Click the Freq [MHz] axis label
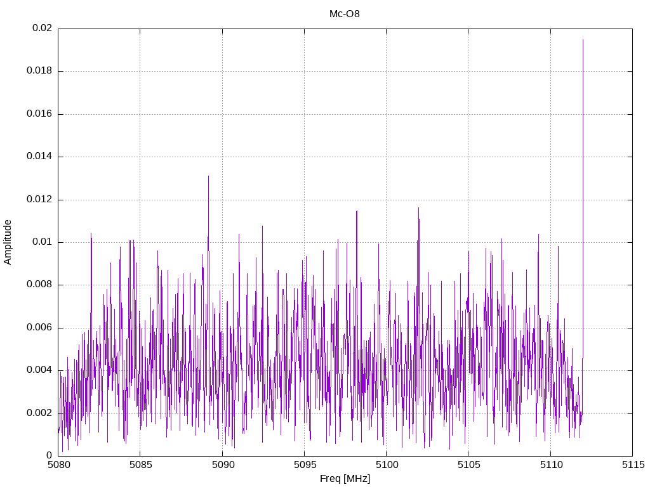The image size is (650, 487). click(345, 479)
